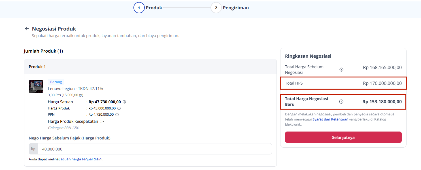Viewport: 421px width, 170px height.
Task: Select step 2 Pengiriman circle
Action: click(216, 8)
